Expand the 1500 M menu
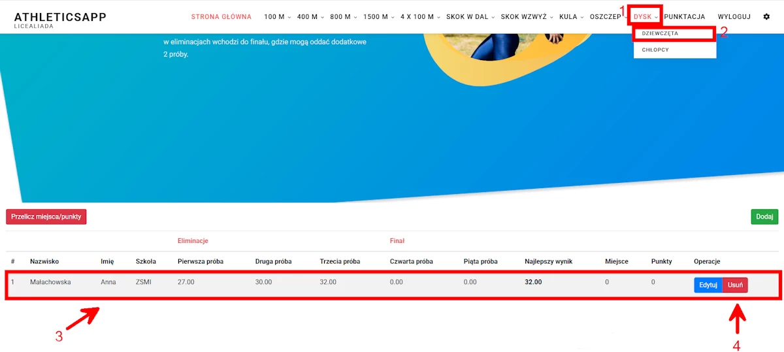 [x=378, y=17]
